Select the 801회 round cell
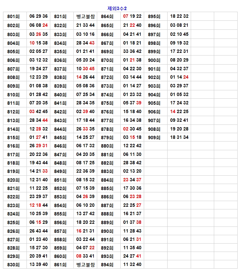This screenshot has height=273, width=243. (13, 16)
